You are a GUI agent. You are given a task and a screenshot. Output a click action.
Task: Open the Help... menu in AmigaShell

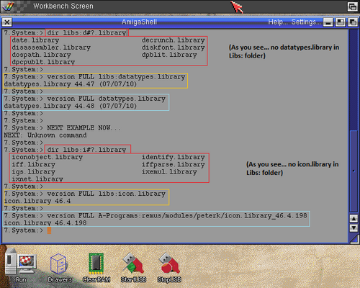(278, 22)
